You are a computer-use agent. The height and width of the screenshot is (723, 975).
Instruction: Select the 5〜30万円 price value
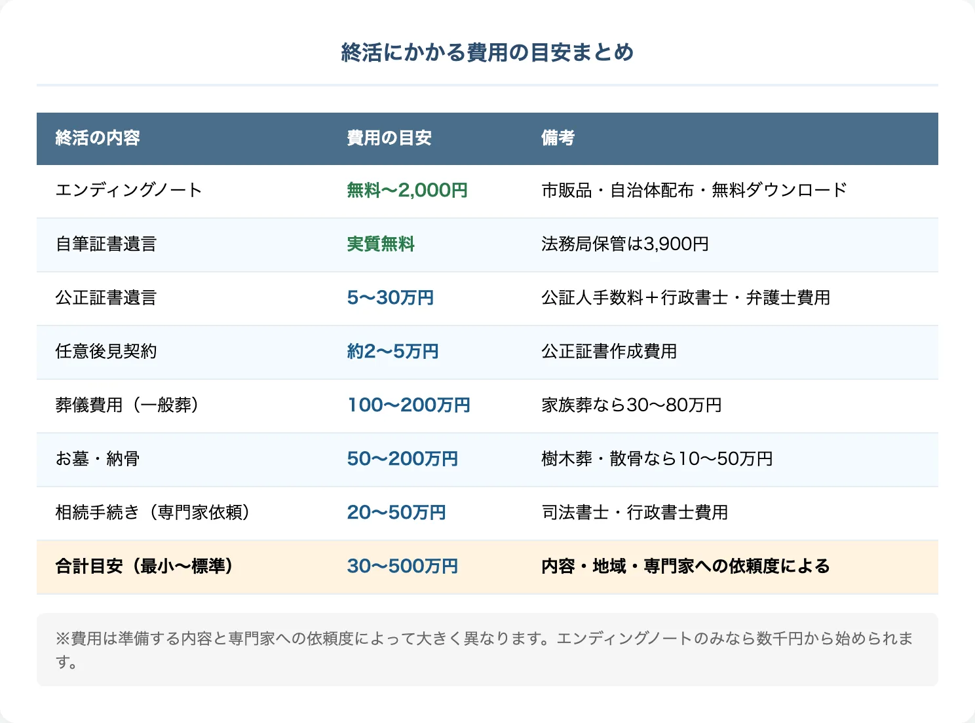pos(391,299)
